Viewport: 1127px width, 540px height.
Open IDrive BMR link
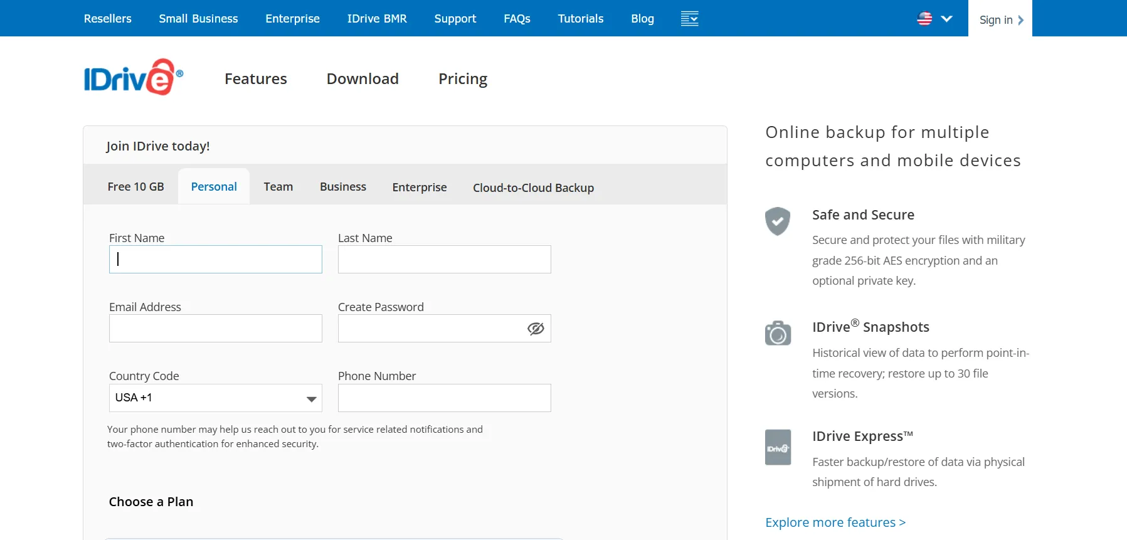[x=377, y=19]
